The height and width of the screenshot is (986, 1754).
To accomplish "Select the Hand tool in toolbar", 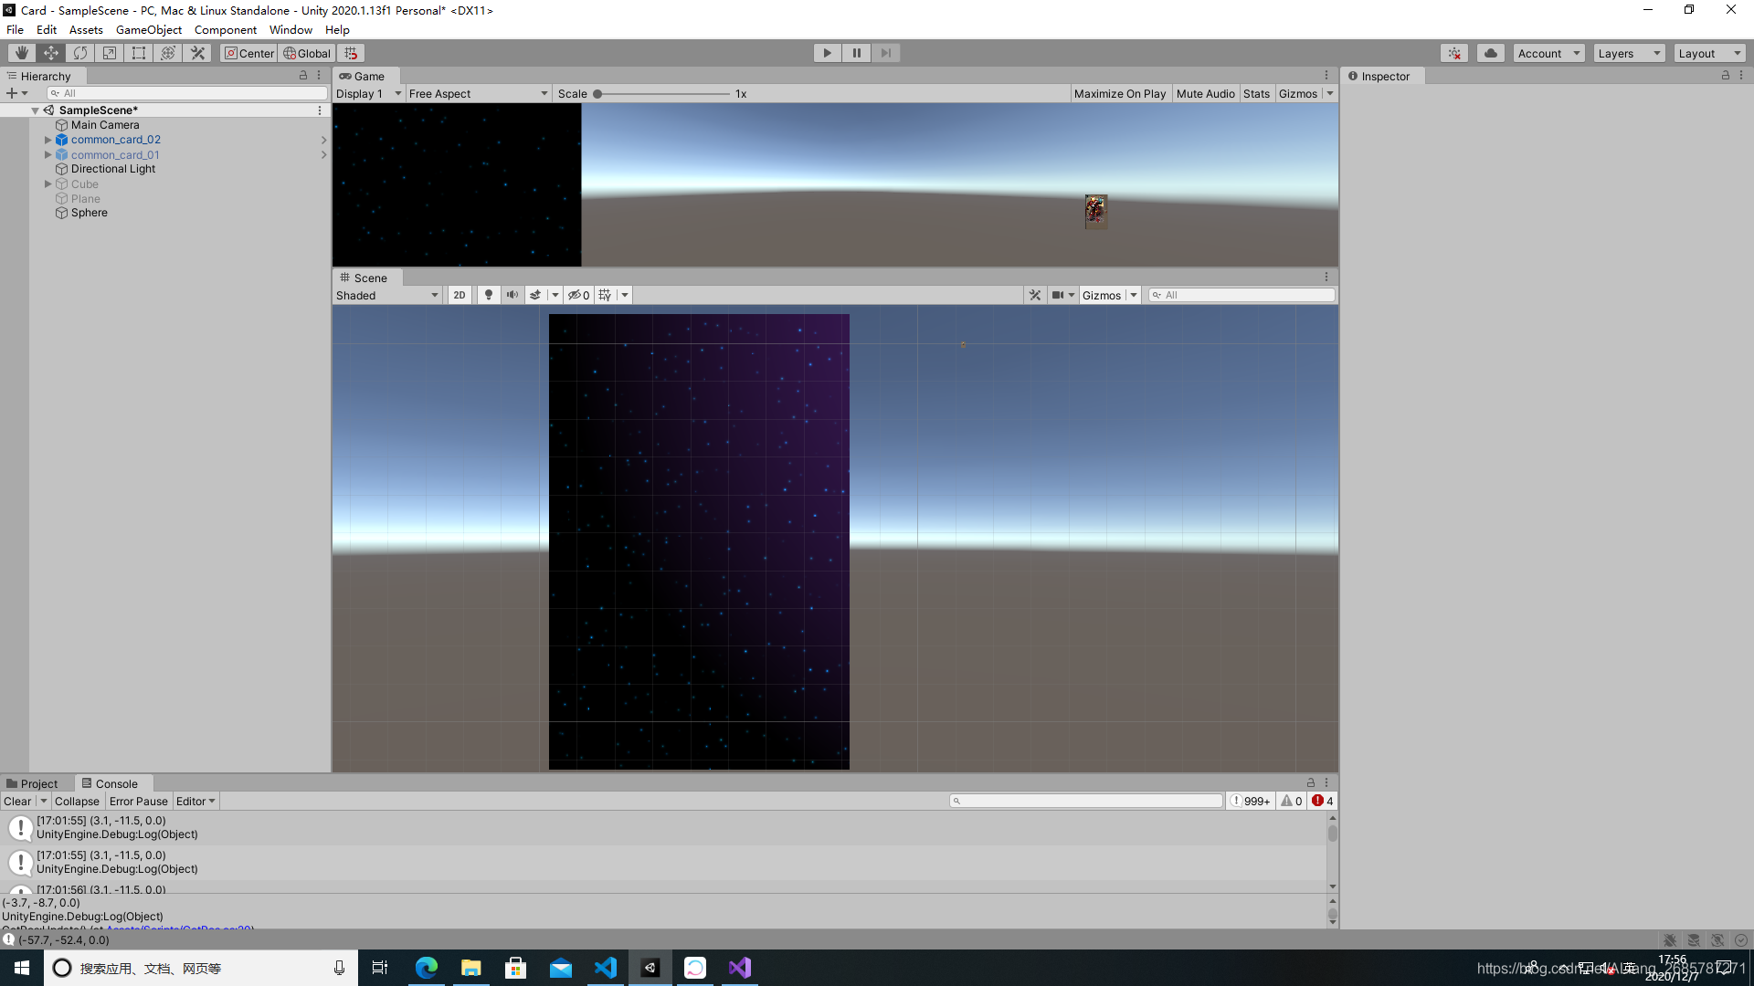I will [22, 53].
